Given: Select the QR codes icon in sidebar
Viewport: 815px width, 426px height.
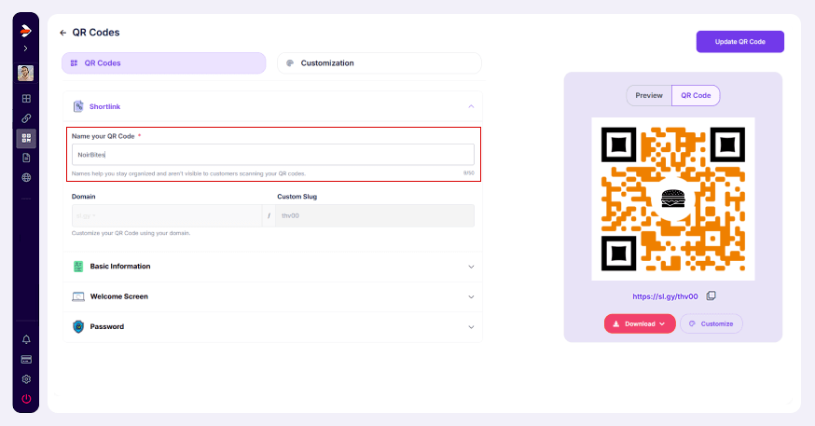Looking at the screenshot, I should [x=26, y=138].
